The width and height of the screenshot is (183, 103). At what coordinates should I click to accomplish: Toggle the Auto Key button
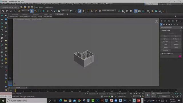[153, 94]
